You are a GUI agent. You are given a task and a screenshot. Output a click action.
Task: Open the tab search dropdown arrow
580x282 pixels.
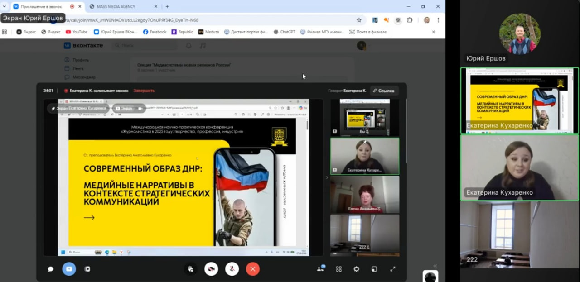pyautogui.click(x=4, y=6)
